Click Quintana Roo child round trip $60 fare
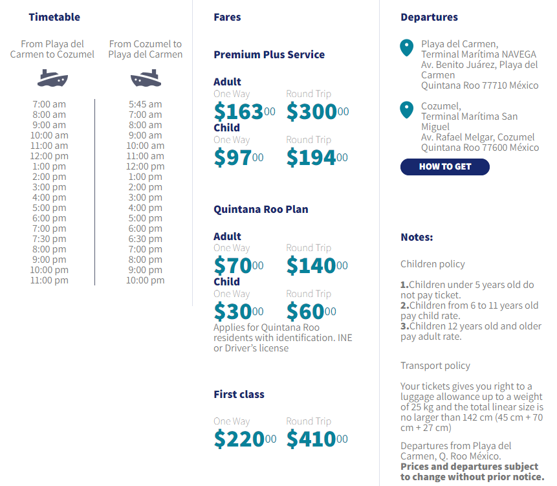This screenshot has height=486, width=557. click(311, 312)
